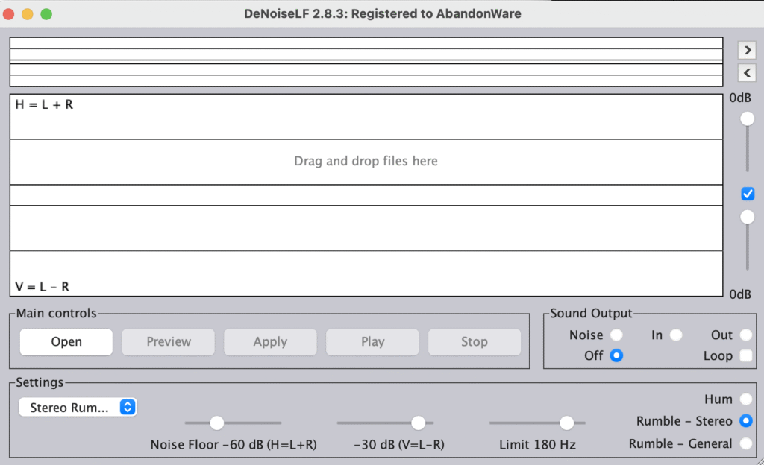Click the lower 0dB vertical slider knob
This screenshot has height=465, width=764.
point(747,217)
